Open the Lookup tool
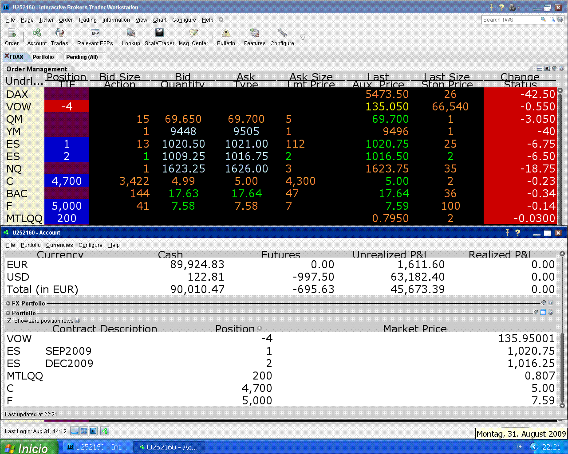Viewport: 568px width, 454px height. coord(131,34)
